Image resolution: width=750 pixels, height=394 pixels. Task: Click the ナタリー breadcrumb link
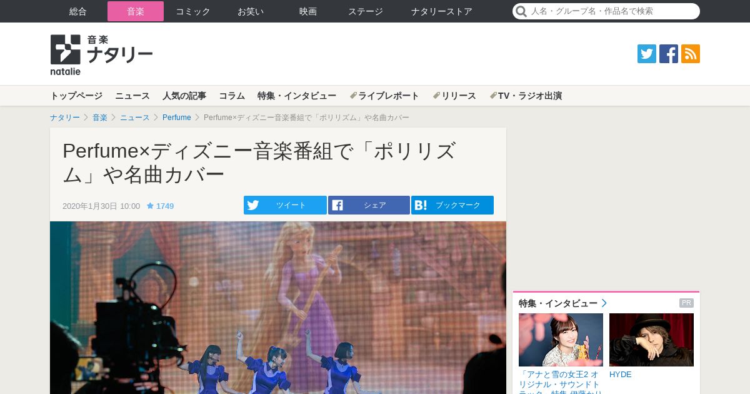click(x=65, y=118)
